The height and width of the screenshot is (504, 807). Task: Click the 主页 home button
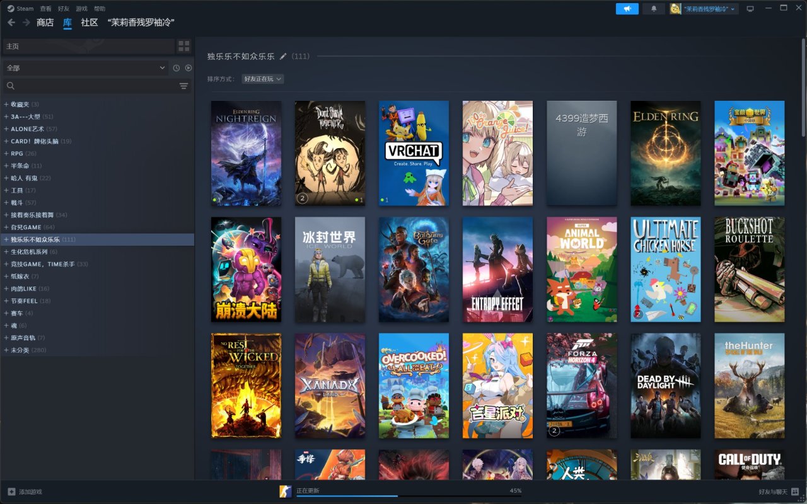click(x=88, y=46)
